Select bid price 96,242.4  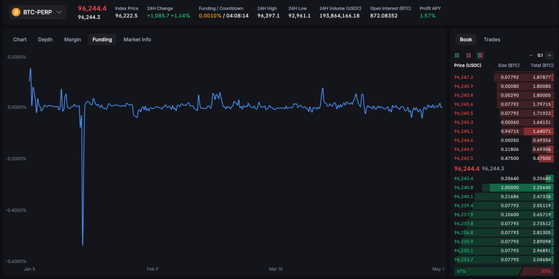click(464, 179)
